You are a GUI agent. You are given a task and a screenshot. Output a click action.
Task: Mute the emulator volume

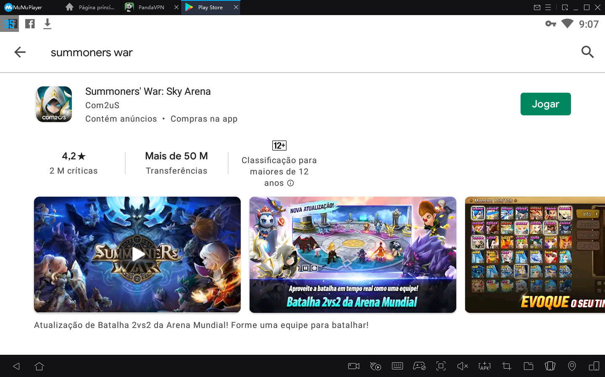(462, 366)
